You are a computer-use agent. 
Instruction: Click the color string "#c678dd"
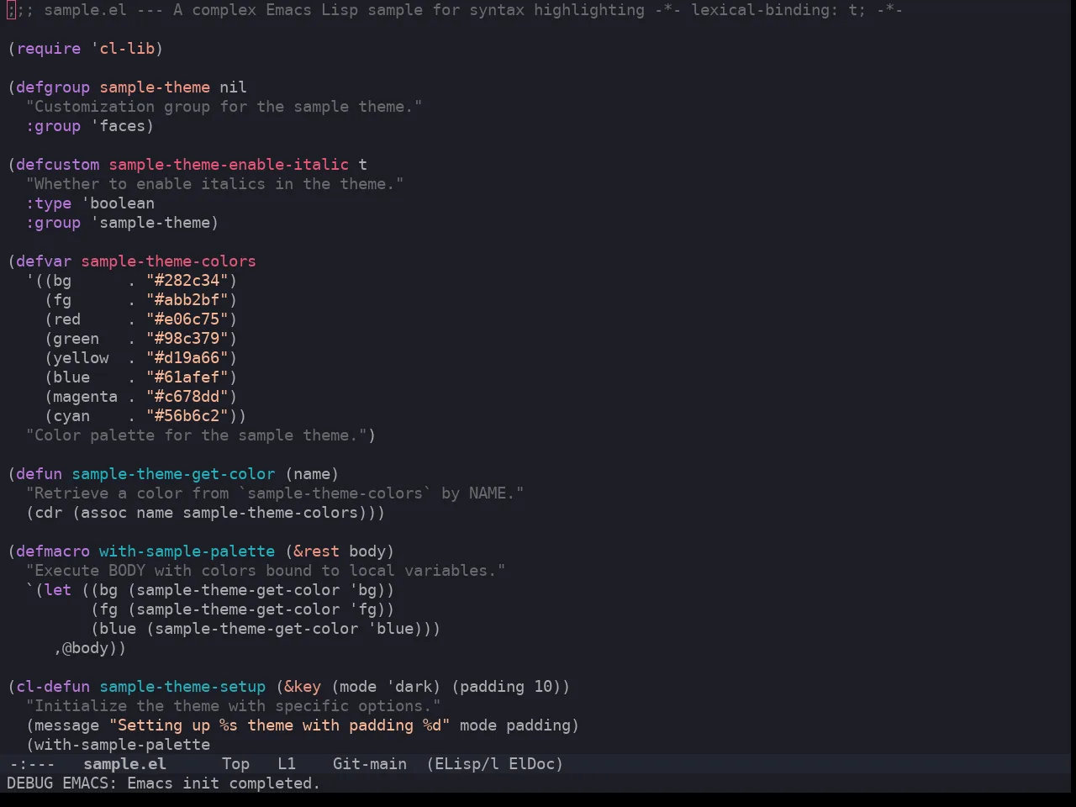(x=187, y=397)
